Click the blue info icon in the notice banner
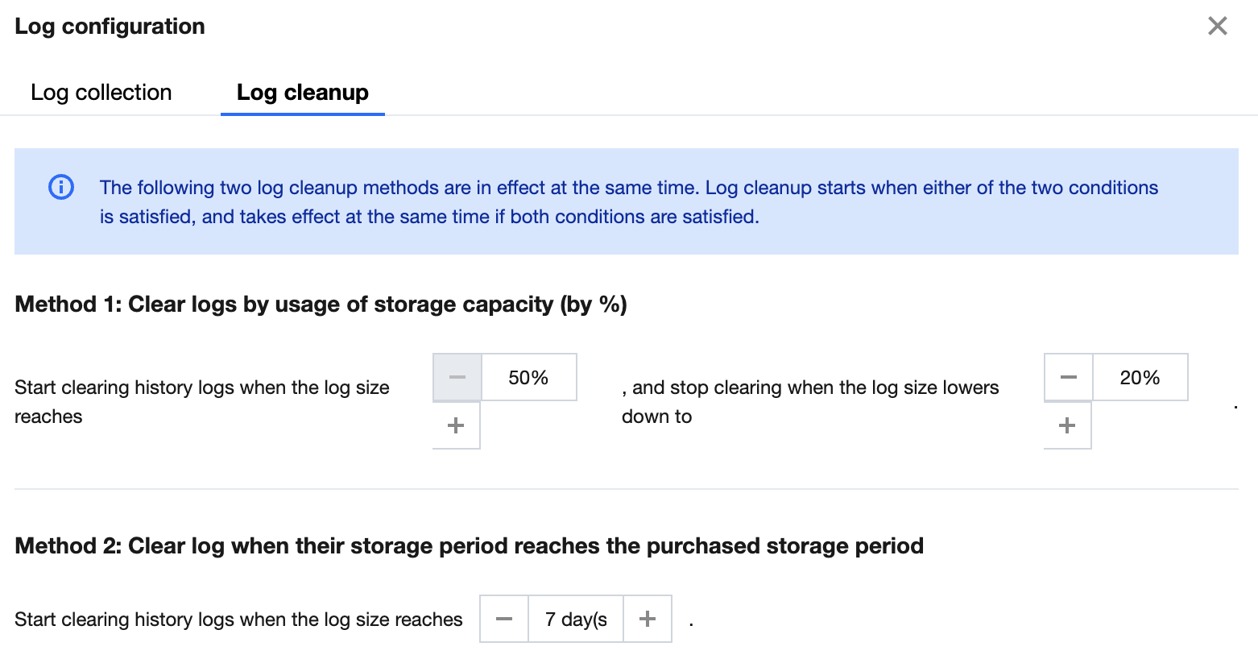The width and height of the screenshot is (1258, 659). point(61,187)
